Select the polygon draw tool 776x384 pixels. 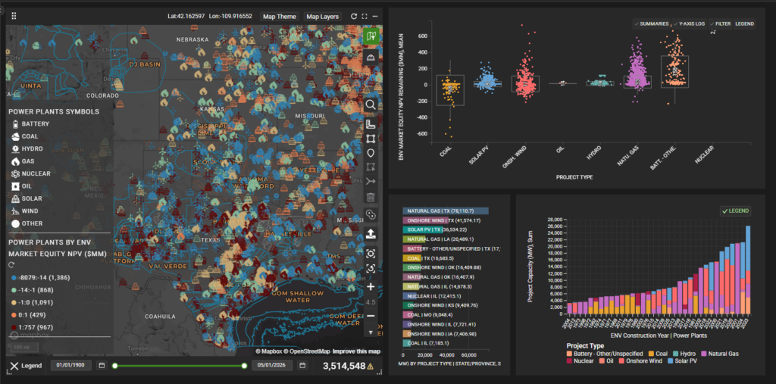(371, 167)
